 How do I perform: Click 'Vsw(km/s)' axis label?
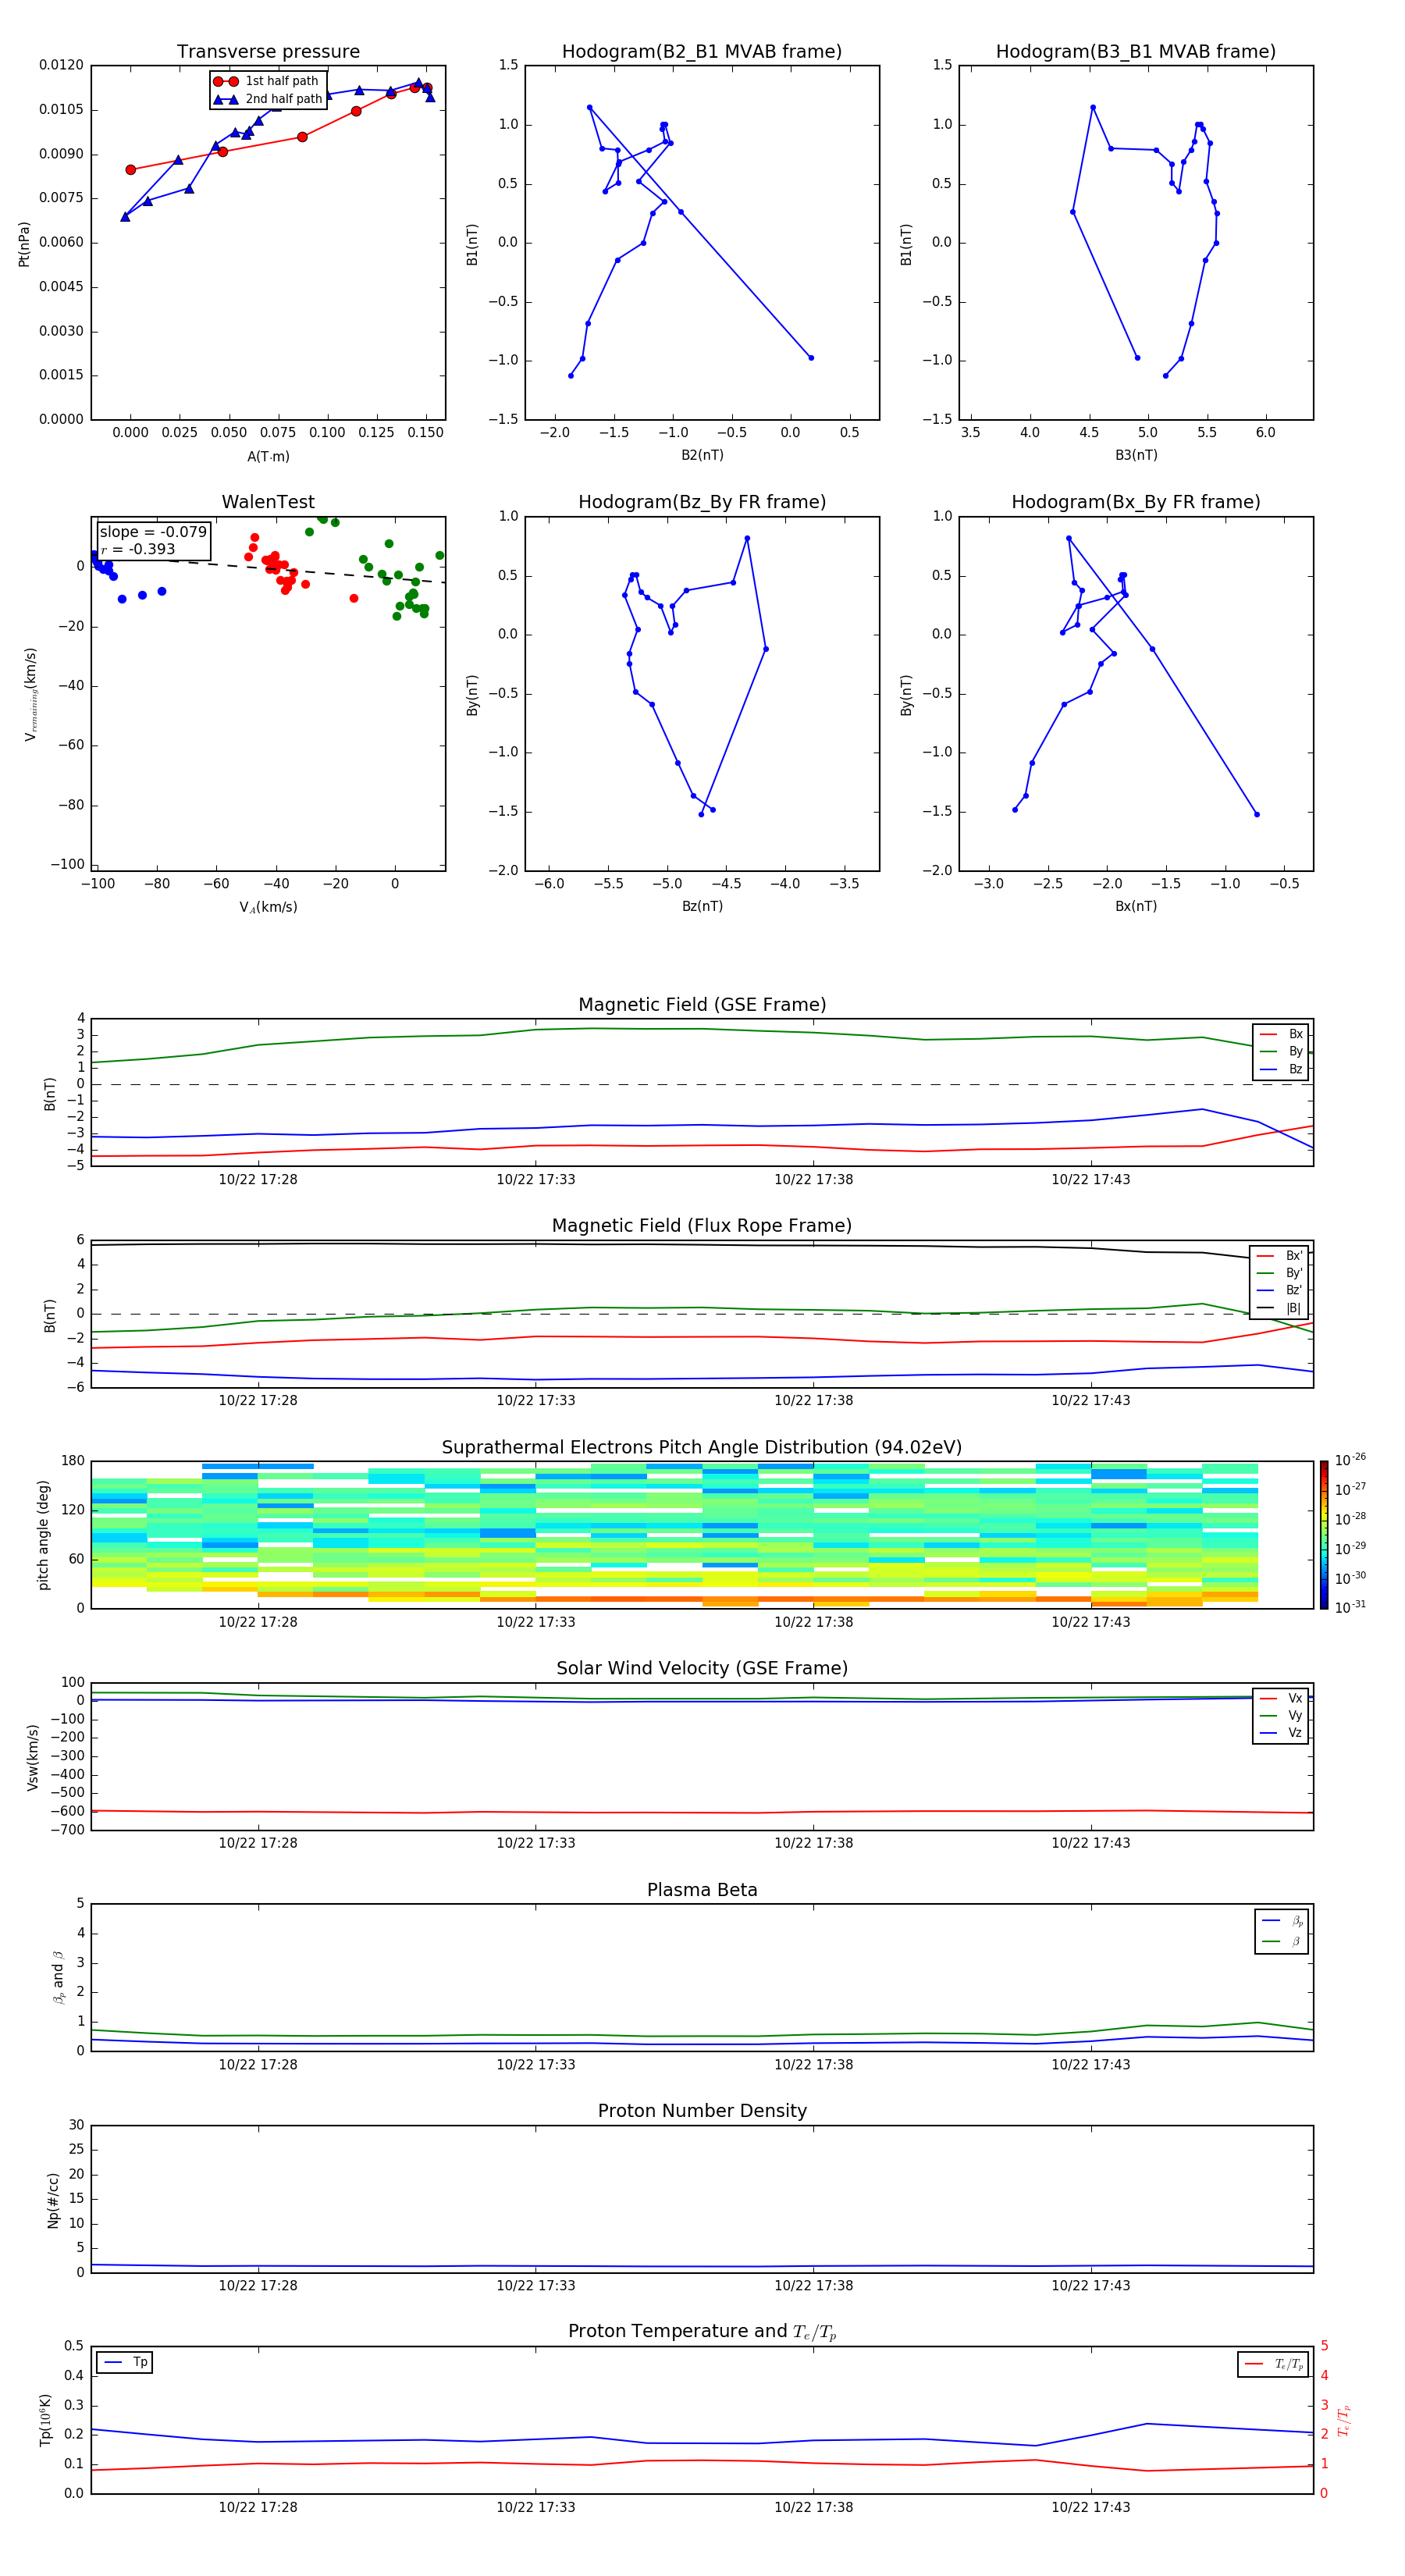[x=33, y=1757]
